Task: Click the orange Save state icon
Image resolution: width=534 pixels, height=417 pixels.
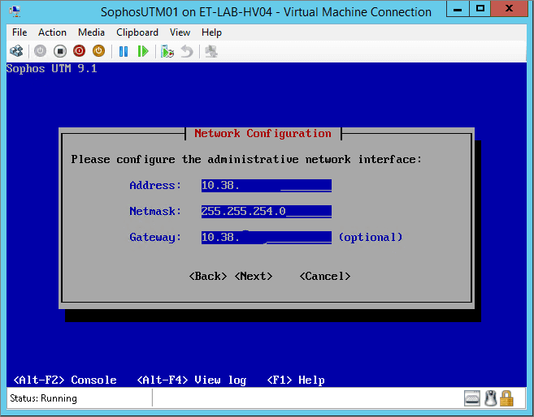Action: click(x=99, y=51)
